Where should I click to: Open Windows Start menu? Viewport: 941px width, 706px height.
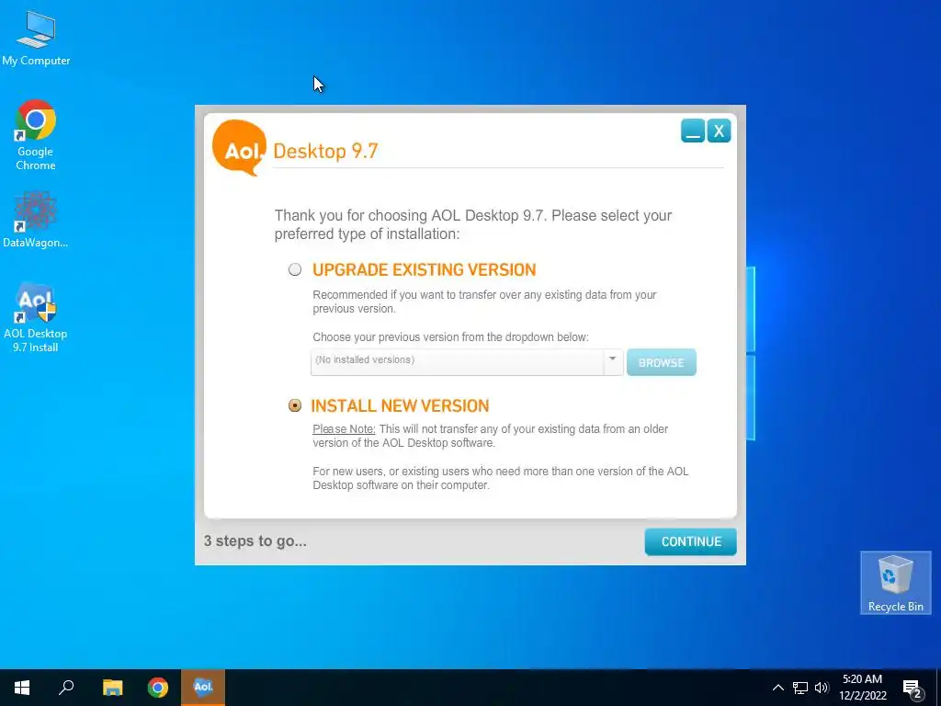click(22, 688)
